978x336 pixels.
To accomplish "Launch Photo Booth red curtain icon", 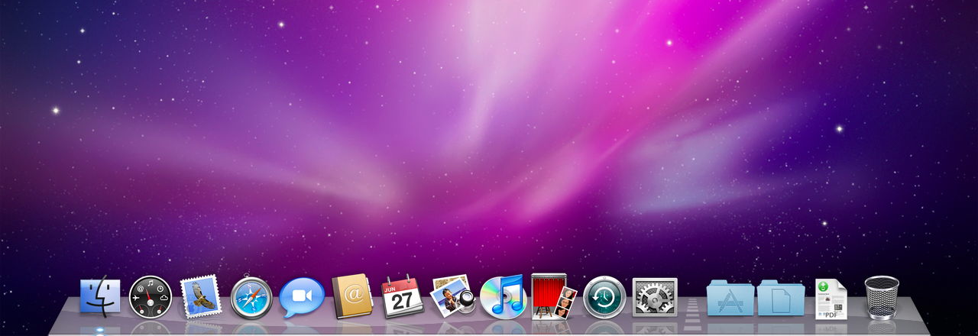I will [554, 296].
